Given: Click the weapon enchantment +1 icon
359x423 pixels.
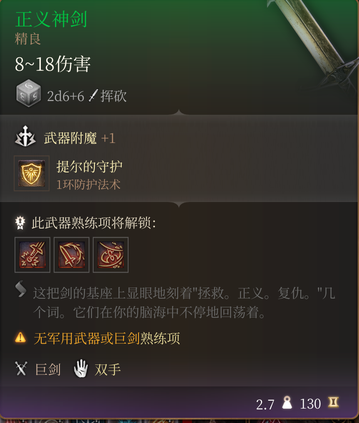Looking at the screenshot, I should point(25,136).
